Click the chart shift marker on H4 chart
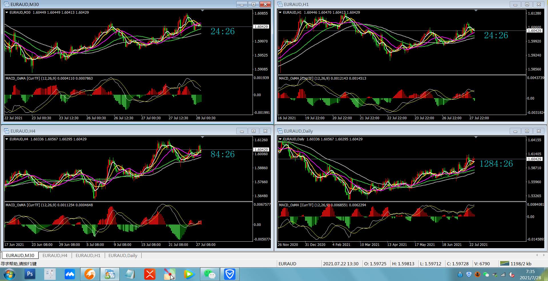Viewport: 548px width, 281px height. pos(202,137)
